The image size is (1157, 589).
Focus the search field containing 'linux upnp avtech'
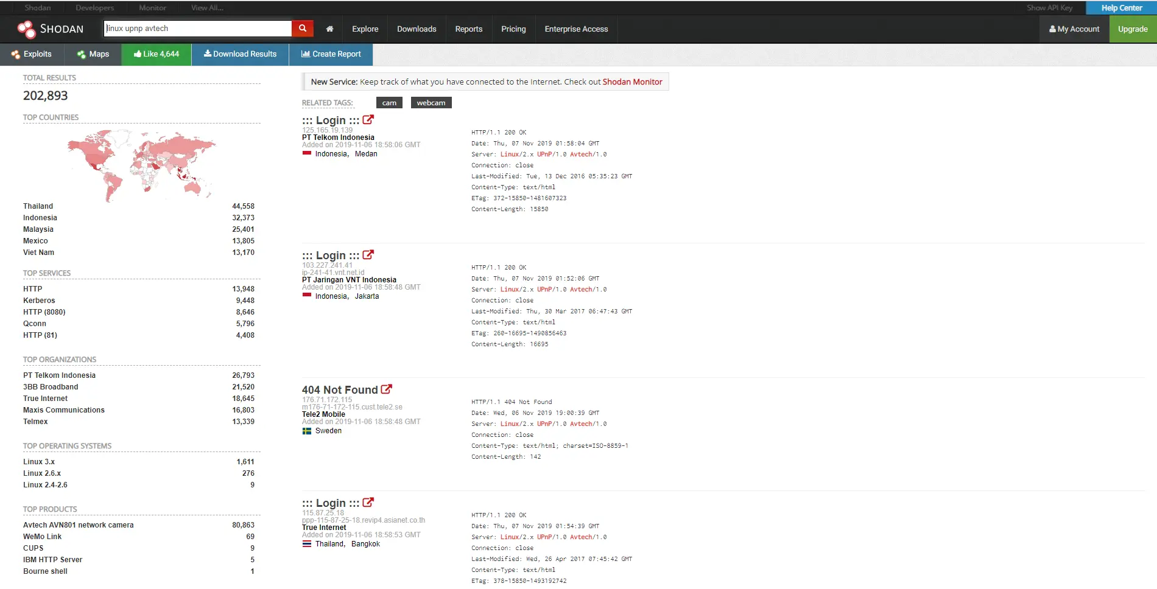(198, 29)
